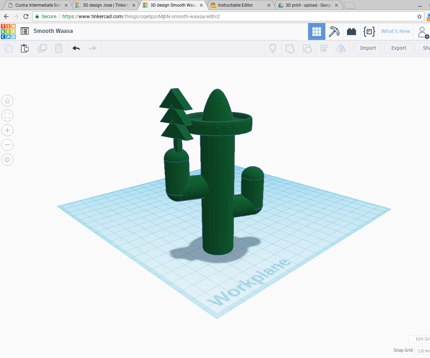Click the Delete trash icon
Screen dimensions: 430x358
click(x=59, y=48)
